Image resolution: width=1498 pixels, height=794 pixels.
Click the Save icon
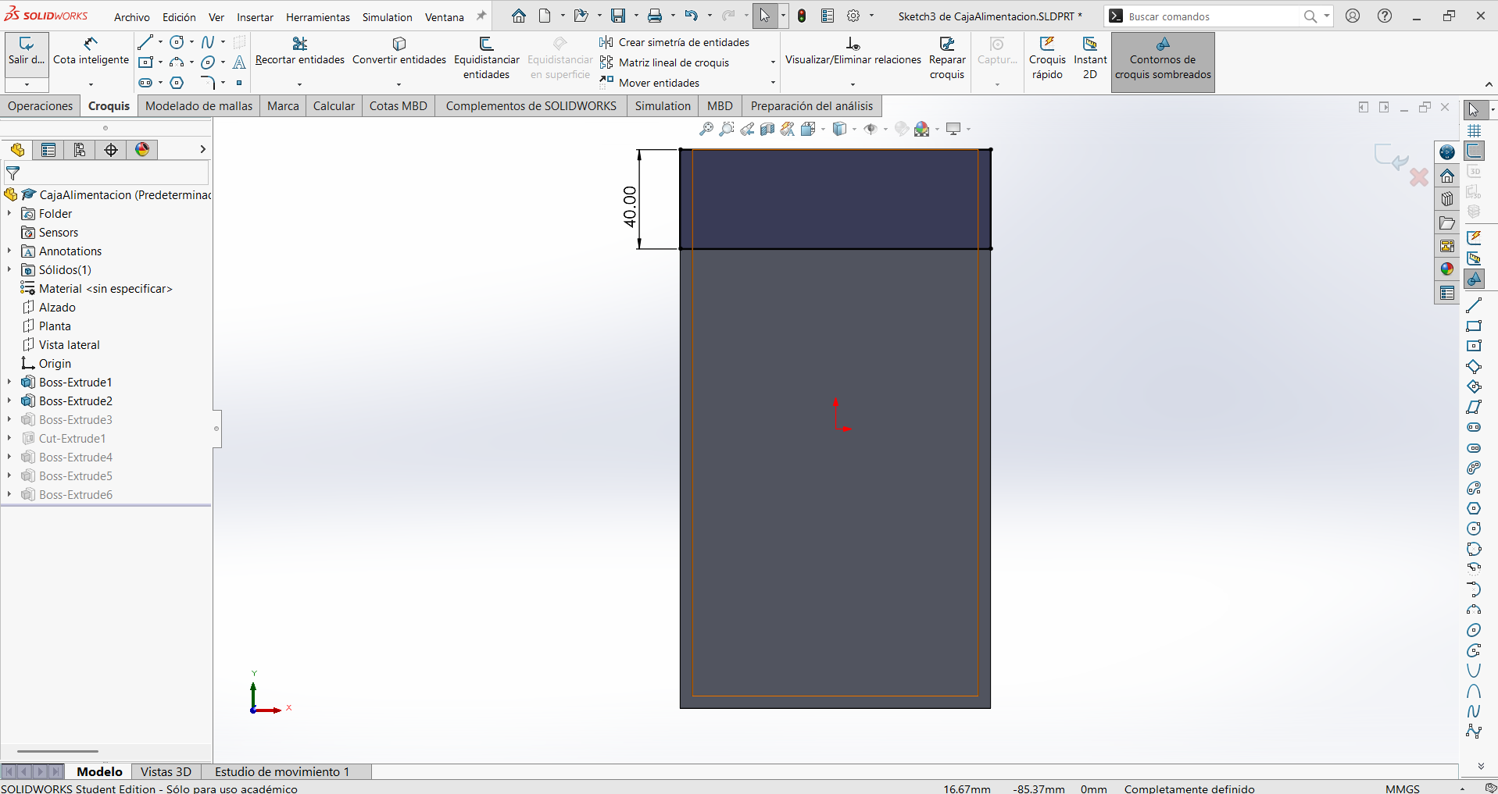pos(618,16)
